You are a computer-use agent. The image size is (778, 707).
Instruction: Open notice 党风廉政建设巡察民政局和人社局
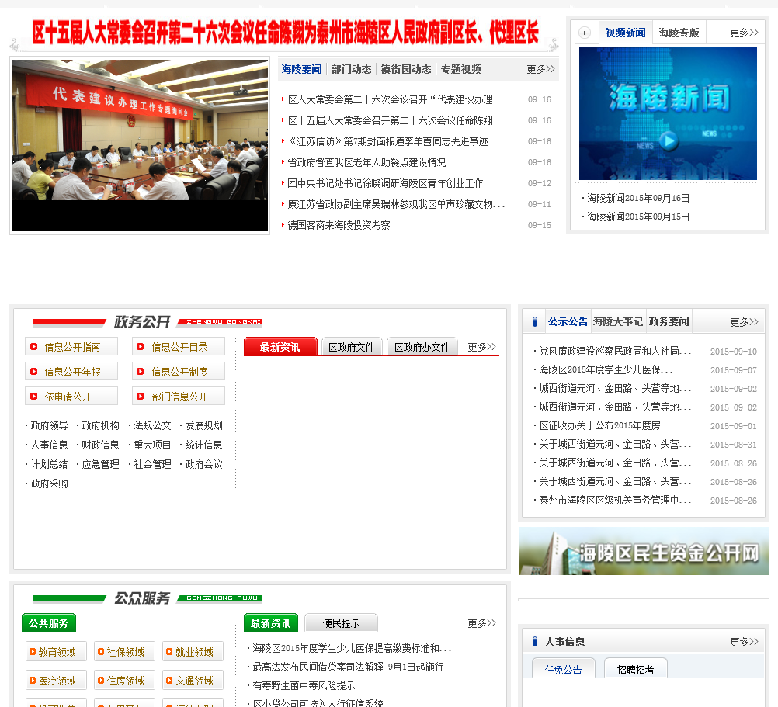click(615, 351)
